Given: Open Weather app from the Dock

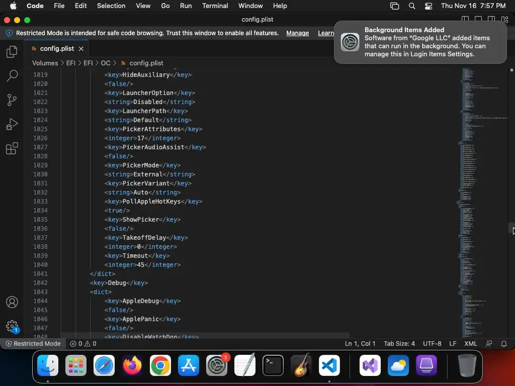Looking at the screenshot, I should [398, 365].
